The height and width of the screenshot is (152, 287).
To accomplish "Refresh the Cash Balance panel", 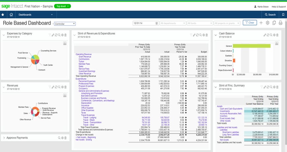I will [x=268, y=35].
